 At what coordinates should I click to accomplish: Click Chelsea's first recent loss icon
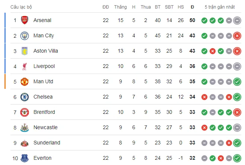point(204,97)
